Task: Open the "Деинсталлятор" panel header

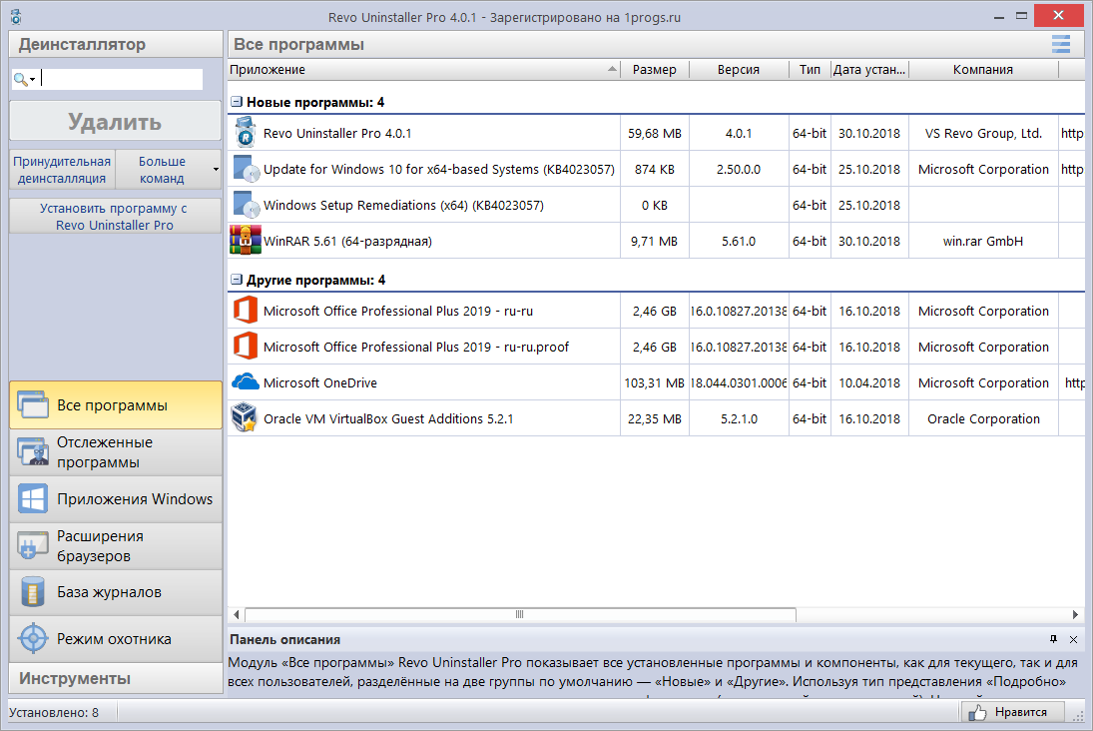Action: click(x=115, y=43)
